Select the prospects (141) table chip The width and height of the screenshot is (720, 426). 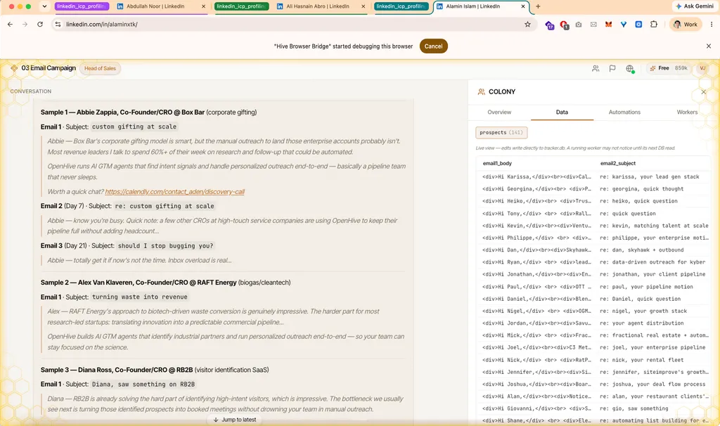click(501, 133)
